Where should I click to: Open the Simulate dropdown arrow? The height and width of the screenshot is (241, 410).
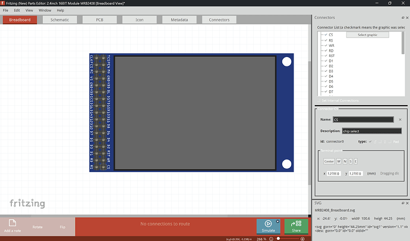tap(277, 221)
